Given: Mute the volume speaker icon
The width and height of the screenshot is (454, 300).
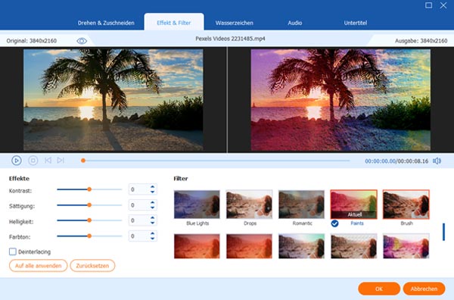Looking at the screenshot, I should pos(437,161).
